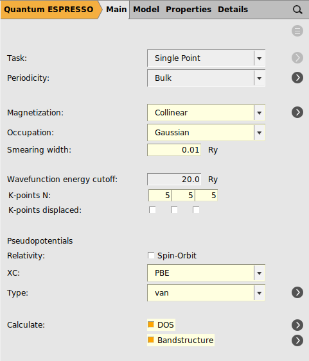309x361 pixels.
Task: Open pseudopotential Type details arrow
Action: [x=297, y=292]
